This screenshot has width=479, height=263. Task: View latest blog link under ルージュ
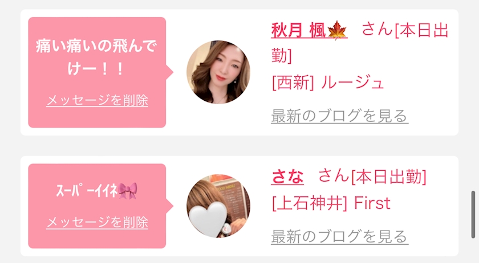pos(339,116)
